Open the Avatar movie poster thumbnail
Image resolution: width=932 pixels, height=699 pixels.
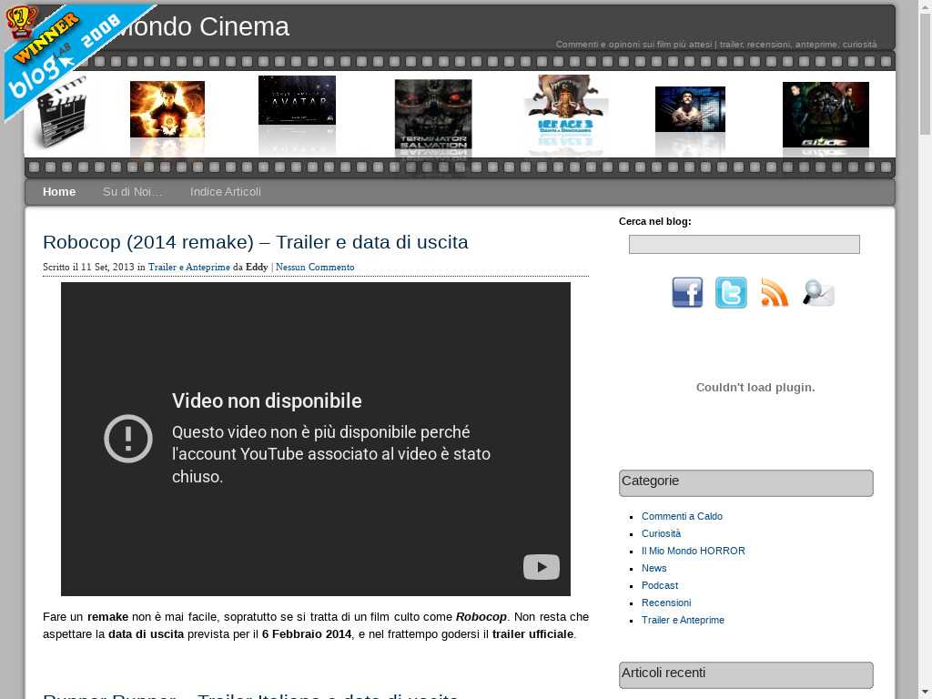(297, 101)
